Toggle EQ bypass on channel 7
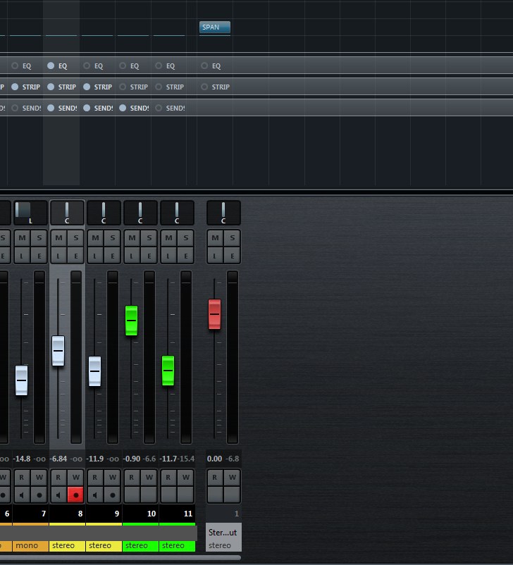This screenshot has width=513, height=565. 15,66
